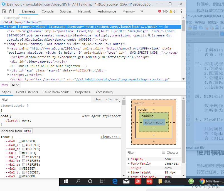224x191 pixels.
Task: Open the light.css:1 source link
Action: (110, 137)
